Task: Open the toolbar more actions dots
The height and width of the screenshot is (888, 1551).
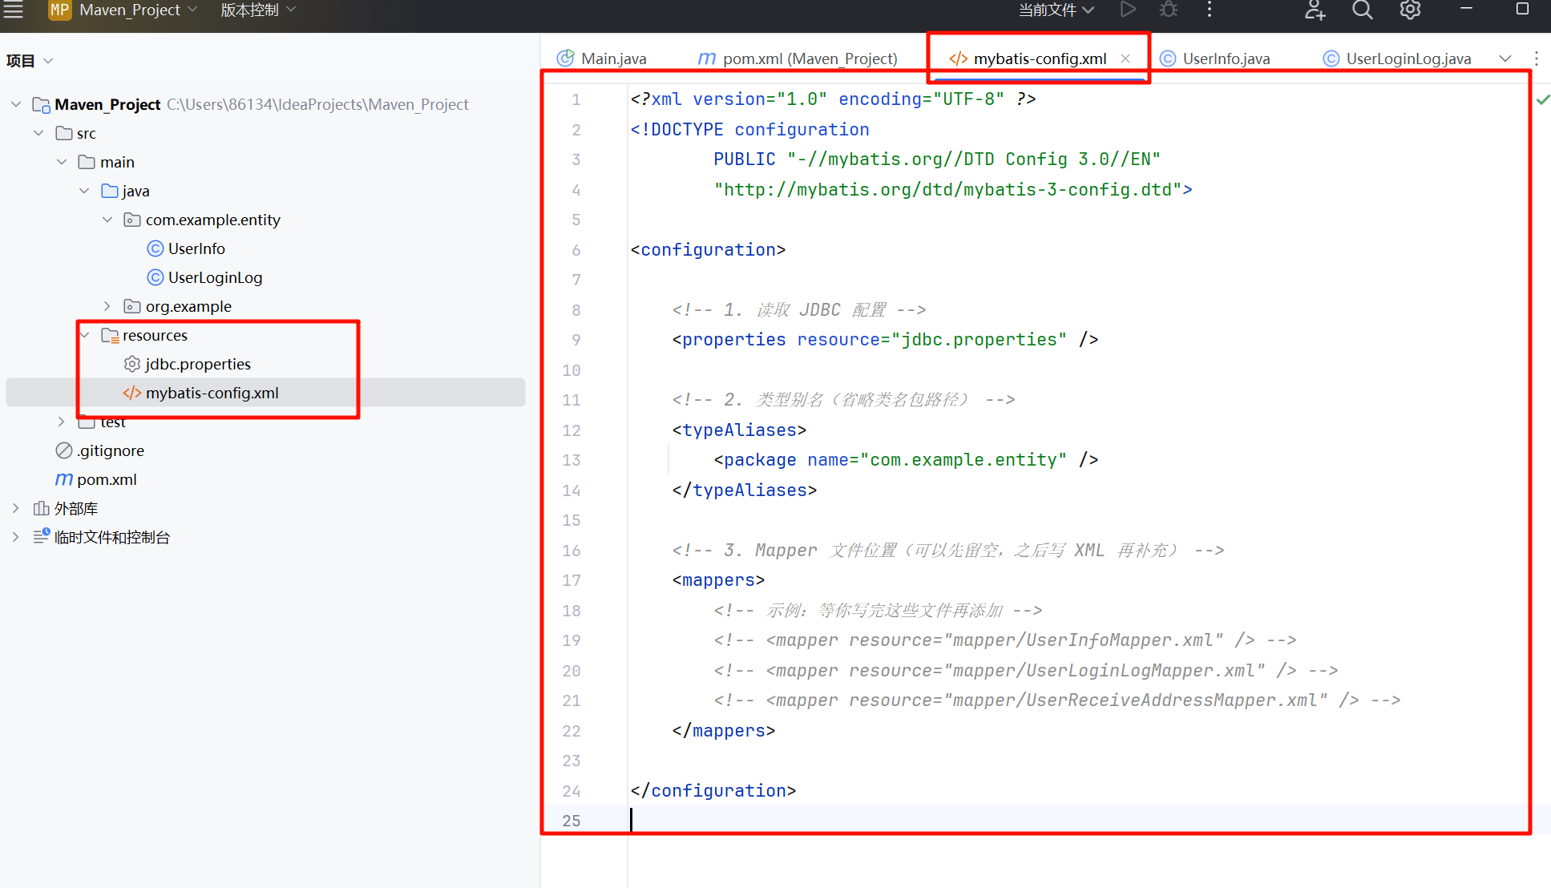Action: (x=1210, y=10)
